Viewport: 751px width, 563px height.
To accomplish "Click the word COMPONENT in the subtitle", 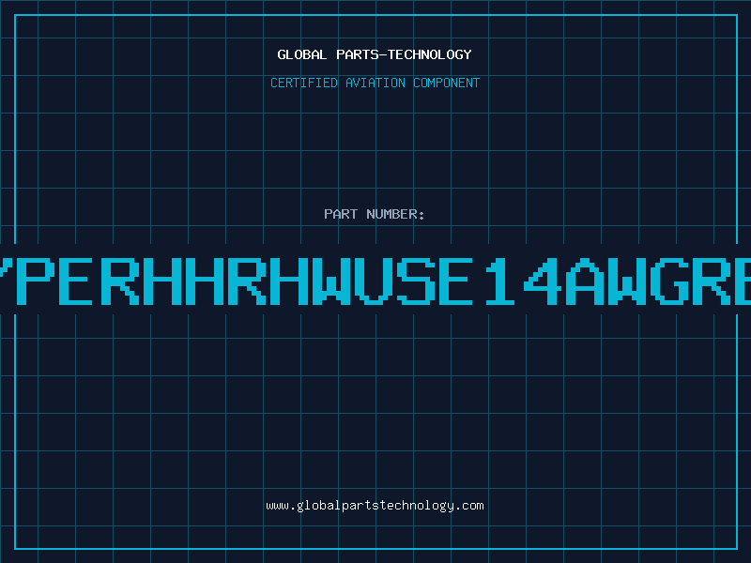I will 446,83.
